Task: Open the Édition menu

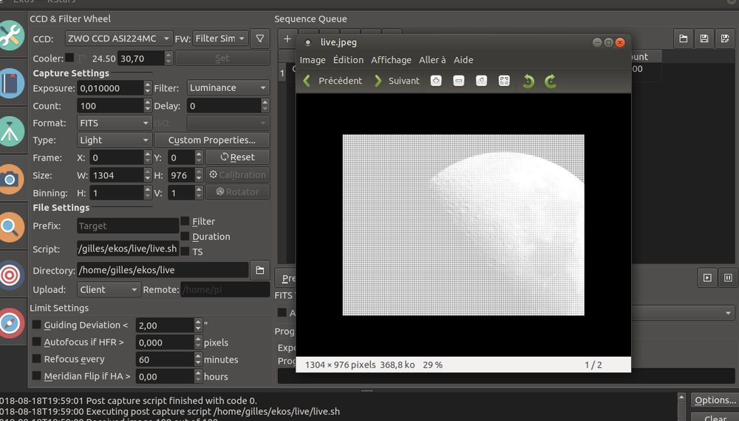Action: (x=348, y=60)
